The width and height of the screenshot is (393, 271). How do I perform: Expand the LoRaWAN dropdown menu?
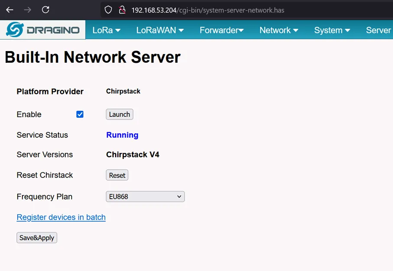[160, 30]
